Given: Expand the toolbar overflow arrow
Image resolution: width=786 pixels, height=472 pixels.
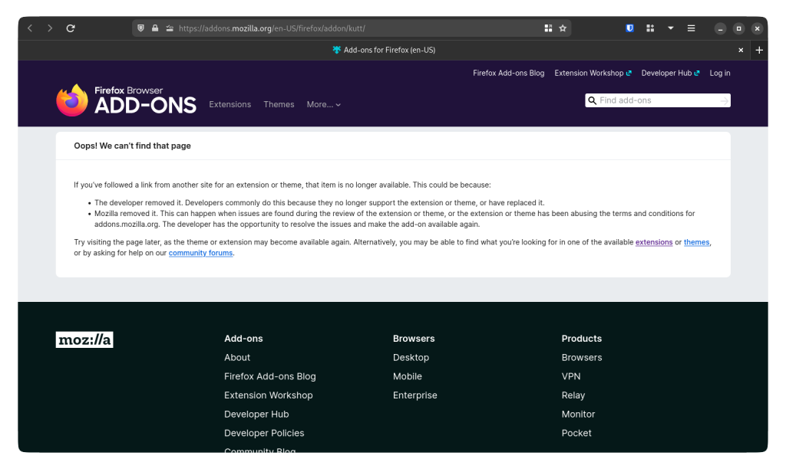Looking at the screenshot, I should [670, 28].
